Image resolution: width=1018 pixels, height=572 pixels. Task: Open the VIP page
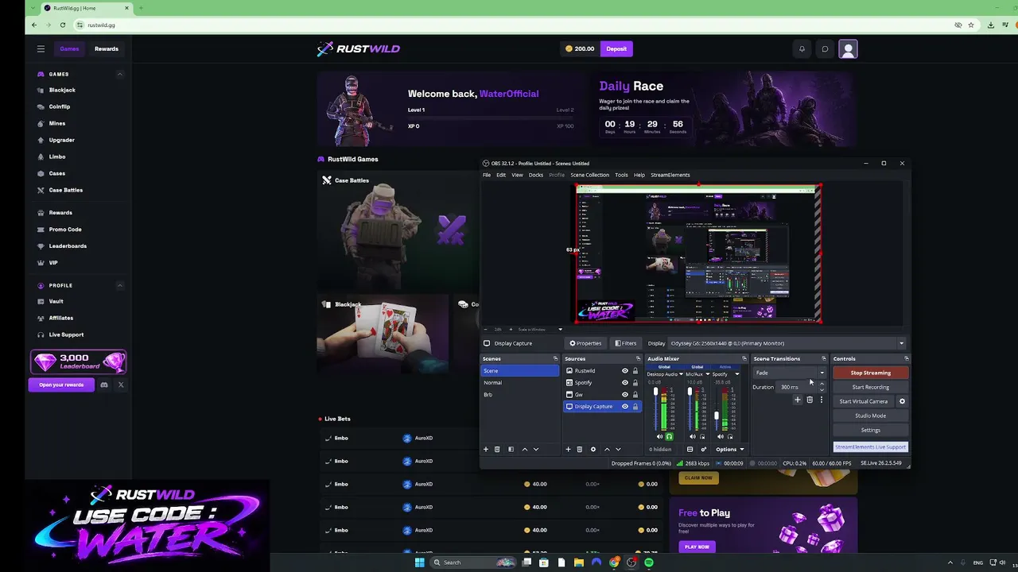(x=53, y=263)
